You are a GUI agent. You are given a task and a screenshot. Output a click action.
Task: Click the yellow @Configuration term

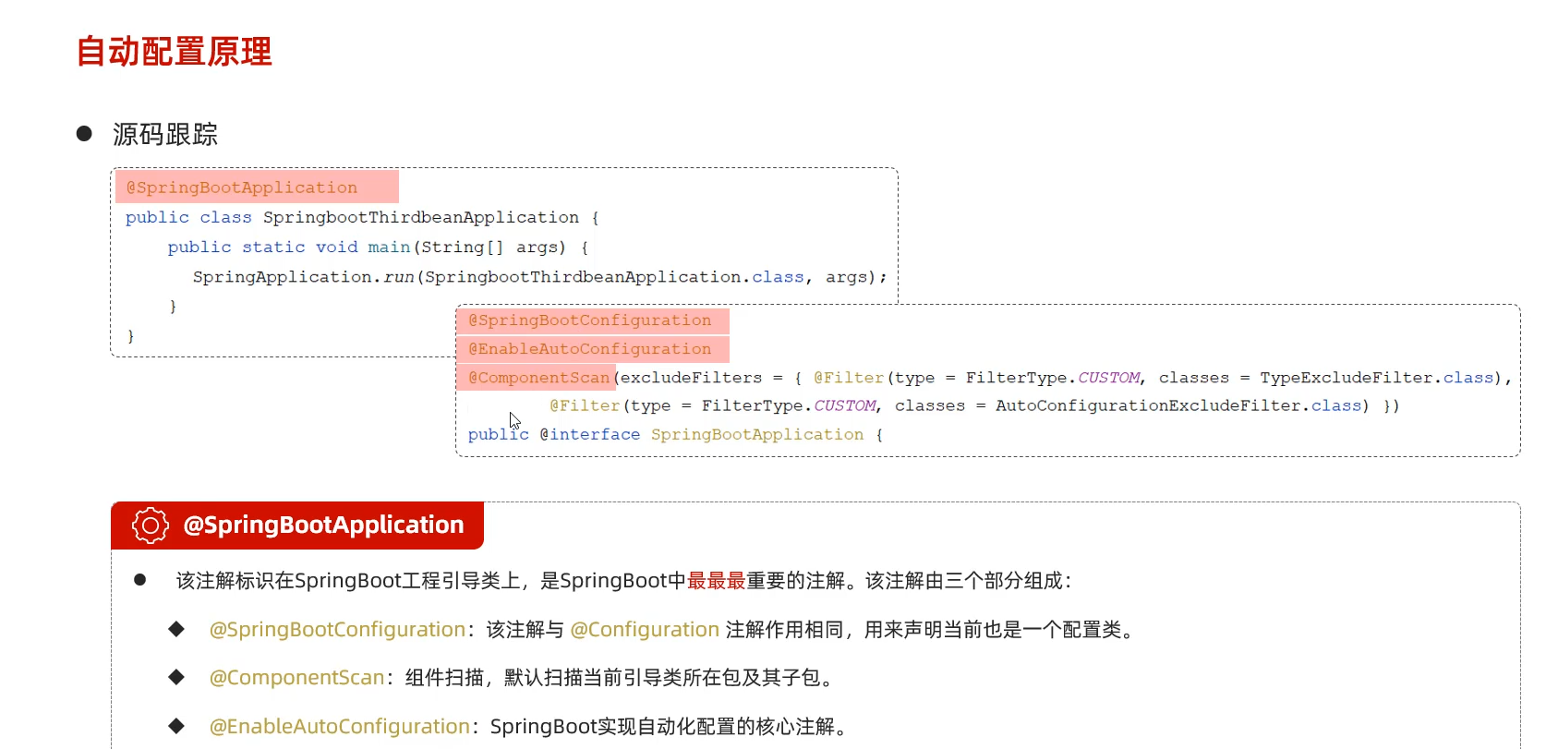coord(645,630)
